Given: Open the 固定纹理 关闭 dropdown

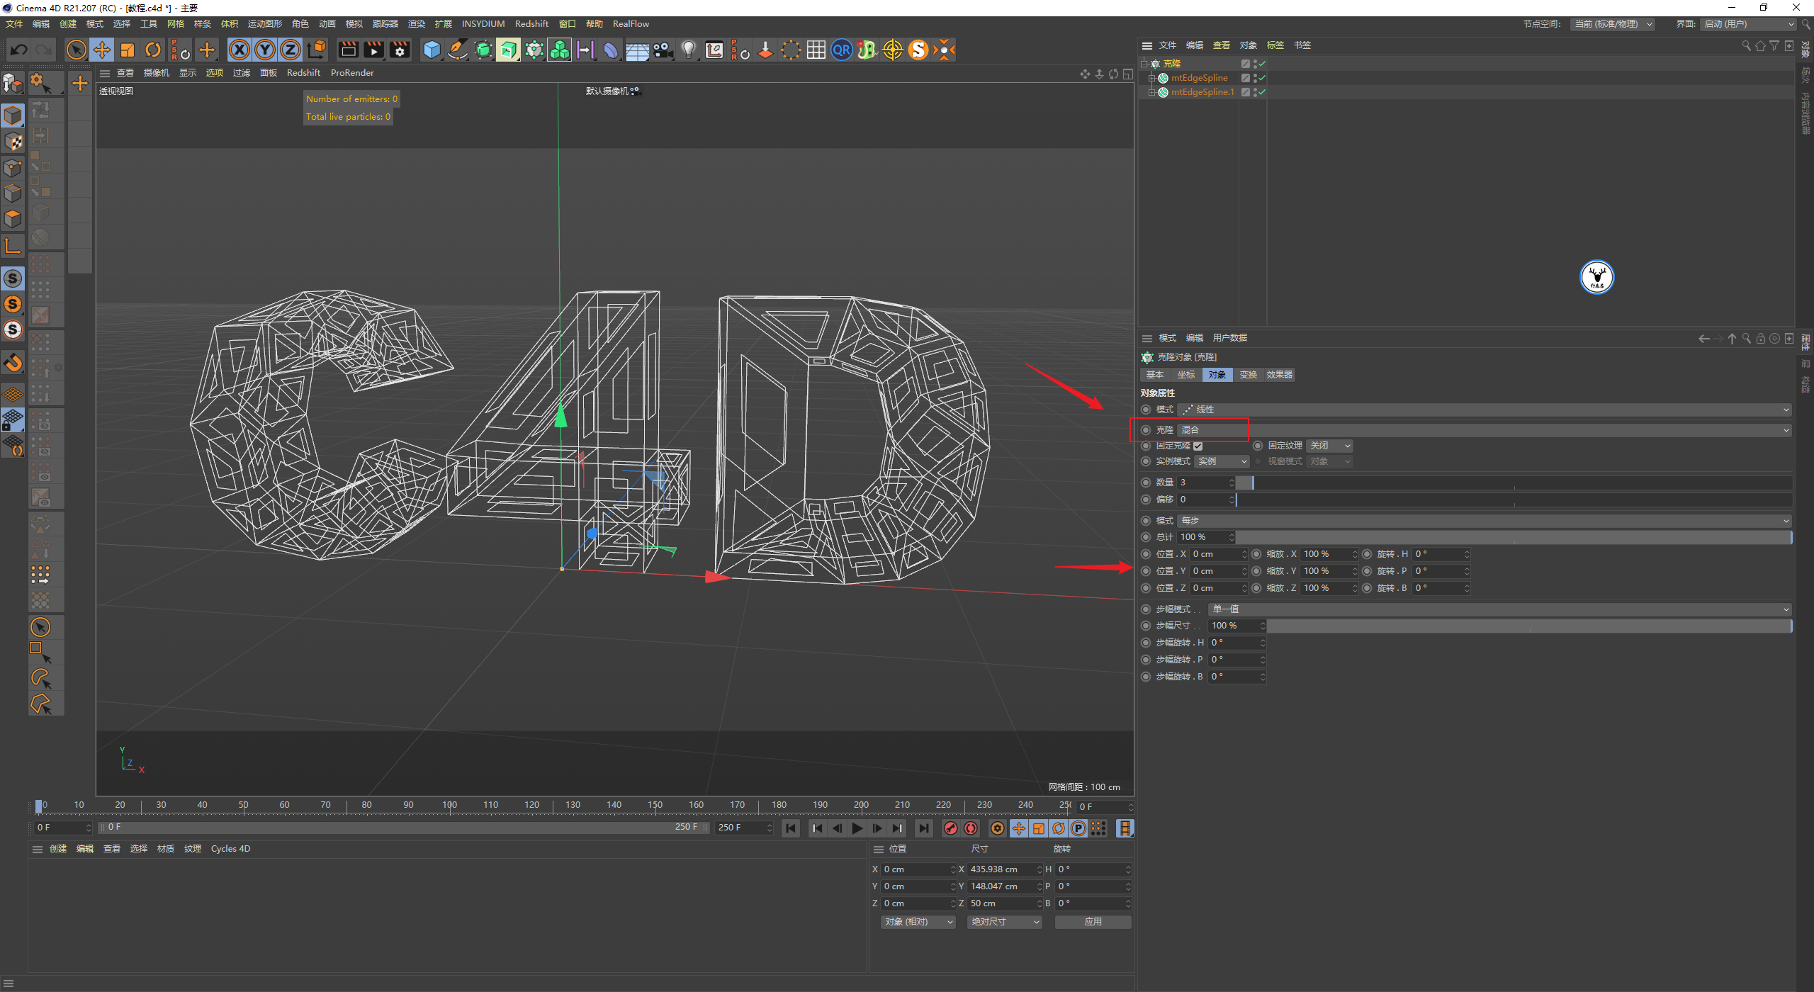Looking at the screenshot, I should (x=1329, y=446).
